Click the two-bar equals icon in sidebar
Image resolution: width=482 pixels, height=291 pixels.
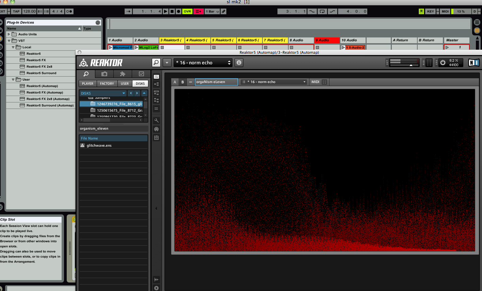(x=157, y=109)
